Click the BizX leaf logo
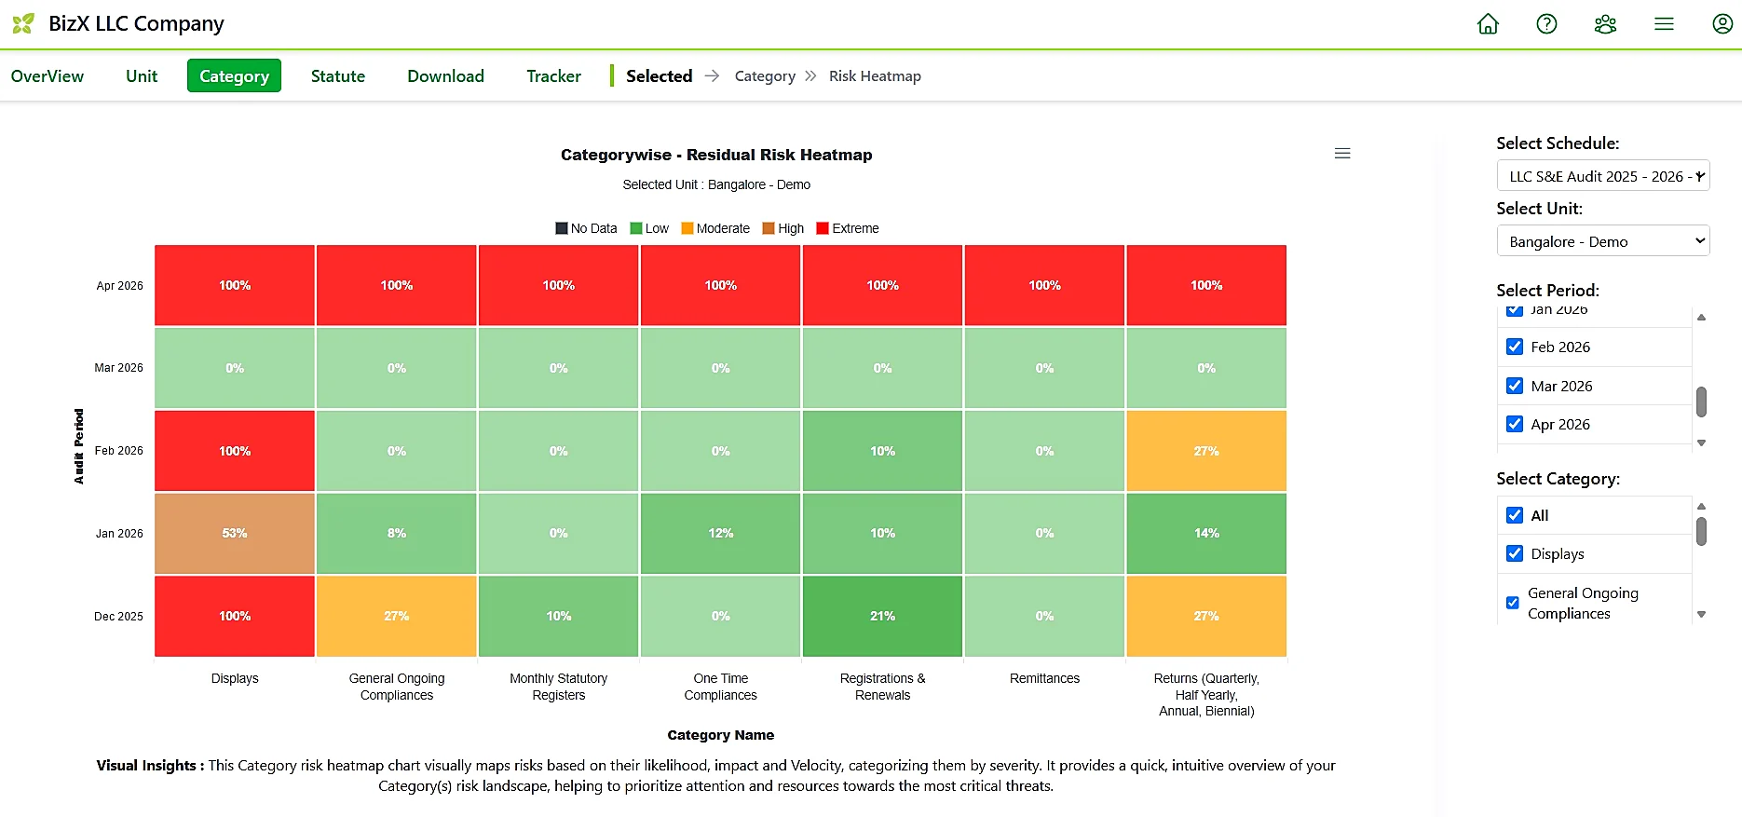 click(x=23, y=23)
